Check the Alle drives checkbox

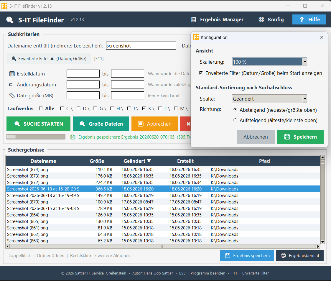tap(41, 109)
